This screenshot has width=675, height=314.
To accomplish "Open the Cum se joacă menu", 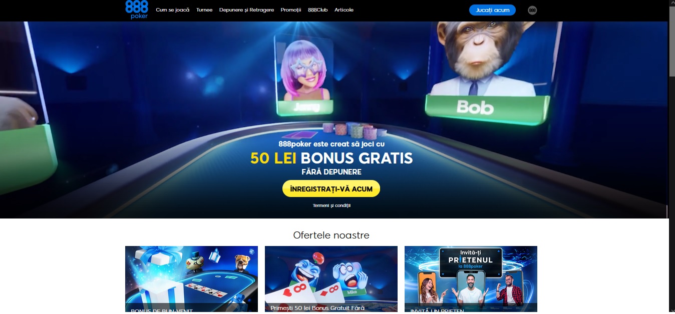I will tap(173, 10).
